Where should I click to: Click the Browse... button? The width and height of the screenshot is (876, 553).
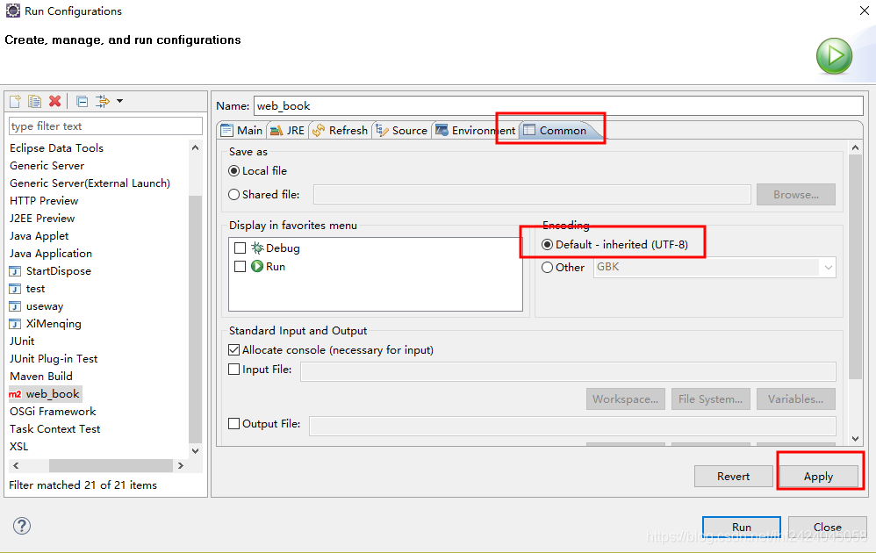(x=796, y=194)
